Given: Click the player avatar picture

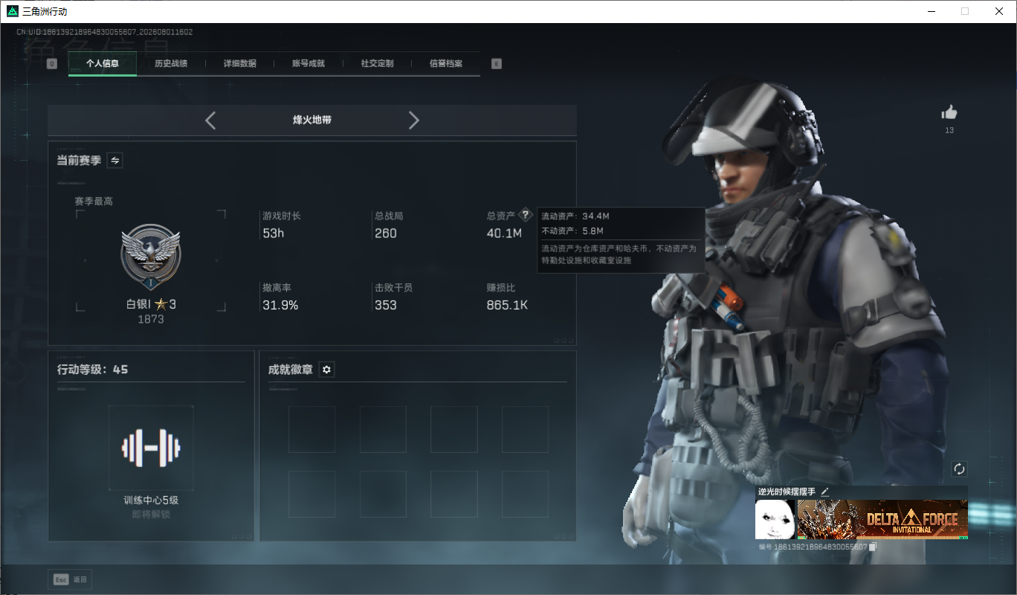Looking at the screenshot, I should click(775, 519).
